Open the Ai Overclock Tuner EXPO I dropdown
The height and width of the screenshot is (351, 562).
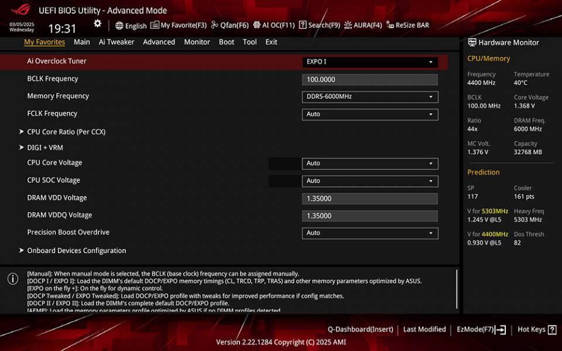pyautogui.click(x=370, y=62)
